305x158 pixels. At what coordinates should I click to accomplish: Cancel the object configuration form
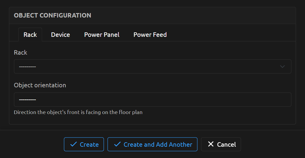[x=221, y=144]
